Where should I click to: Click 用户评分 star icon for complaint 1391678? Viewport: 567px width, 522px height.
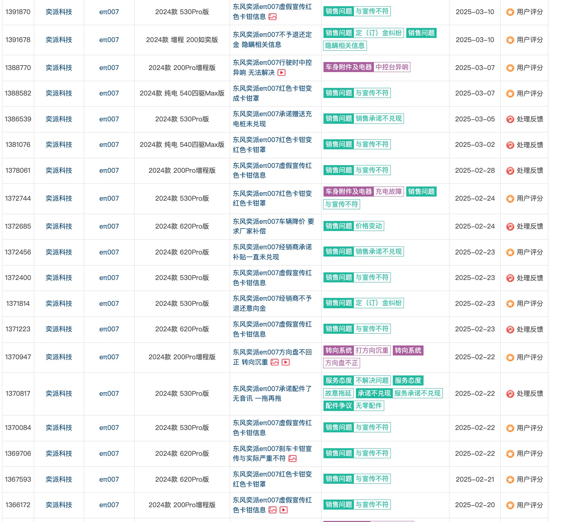click(510, 40)
